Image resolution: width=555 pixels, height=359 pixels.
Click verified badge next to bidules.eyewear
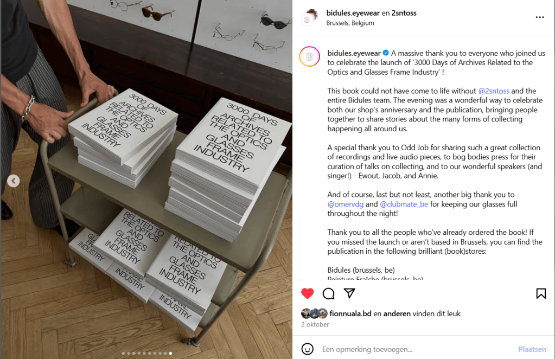click(386, 53)
